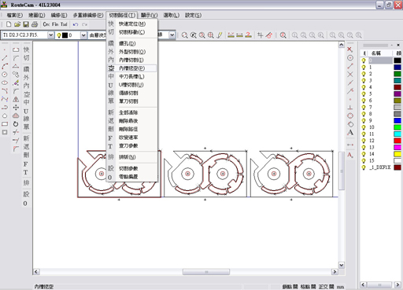
Task: Open the T1 D2.3 tool dropdown
Action: point(51,35)
